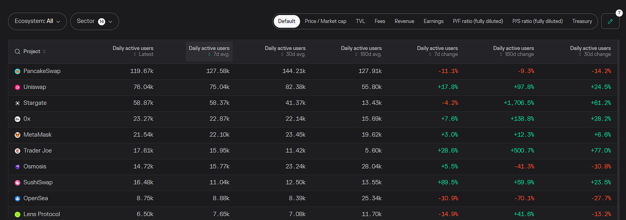Click the SushiSwap project logo icon
This screenshot has height=220, width=626.
18,182
